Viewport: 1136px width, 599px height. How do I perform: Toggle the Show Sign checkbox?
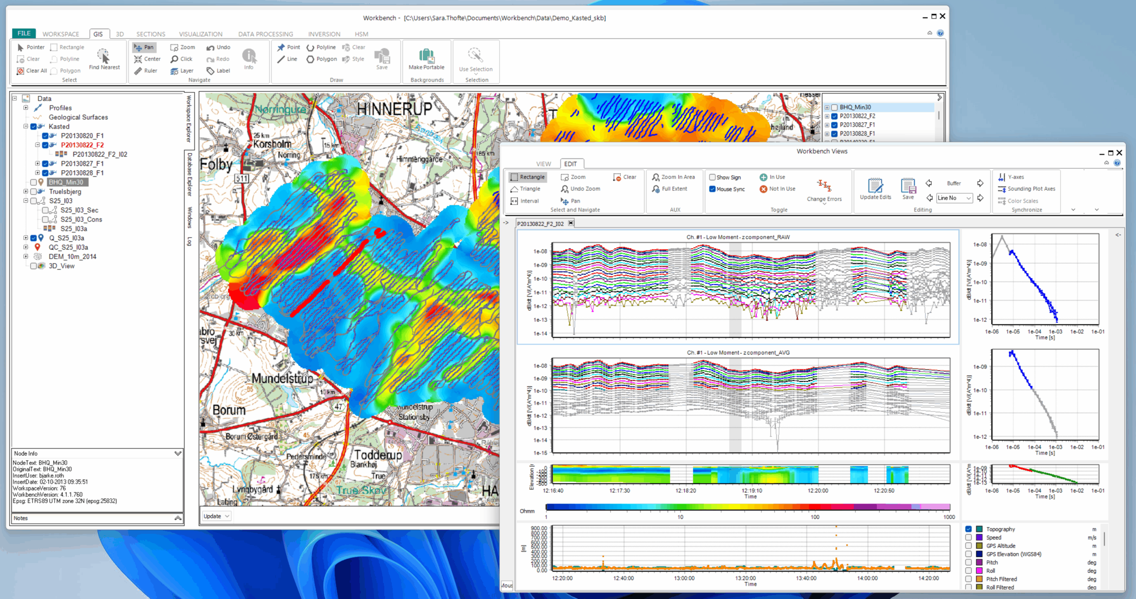[x=712, y=177]
